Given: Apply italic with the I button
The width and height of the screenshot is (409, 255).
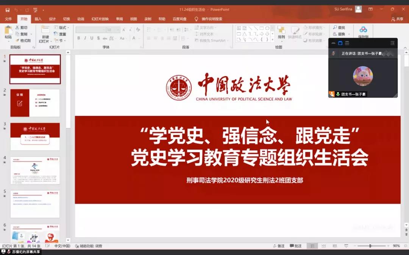Looking at the screenshot, I should (85, 38).
